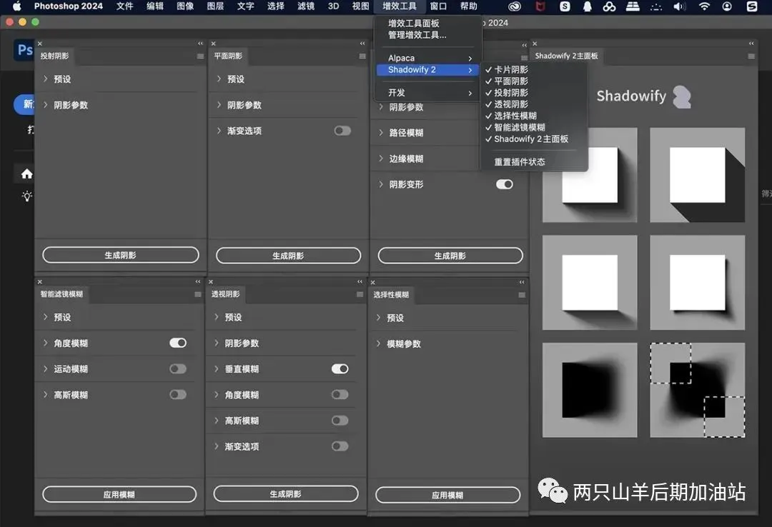
Task: Select the 选择性模糊 panel tab
Action: (x=392, y=295)
